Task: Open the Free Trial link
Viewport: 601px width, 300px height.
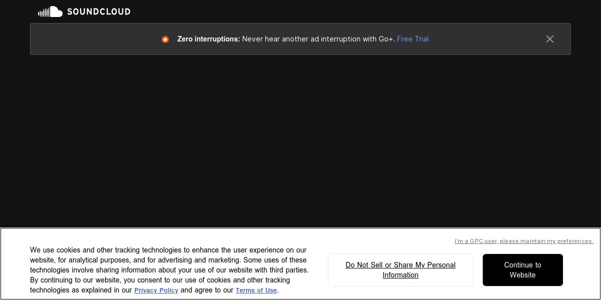Action: [413, 39]
